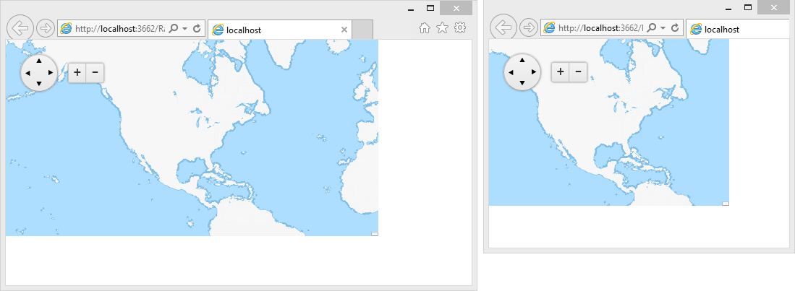
Task: Close the left browser window
Action: (456, 8)
